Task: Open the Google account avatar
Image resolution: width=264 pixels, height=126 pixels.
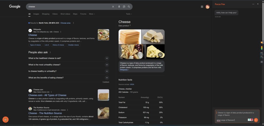Action: pyautogui.click(x=207, y=7)
